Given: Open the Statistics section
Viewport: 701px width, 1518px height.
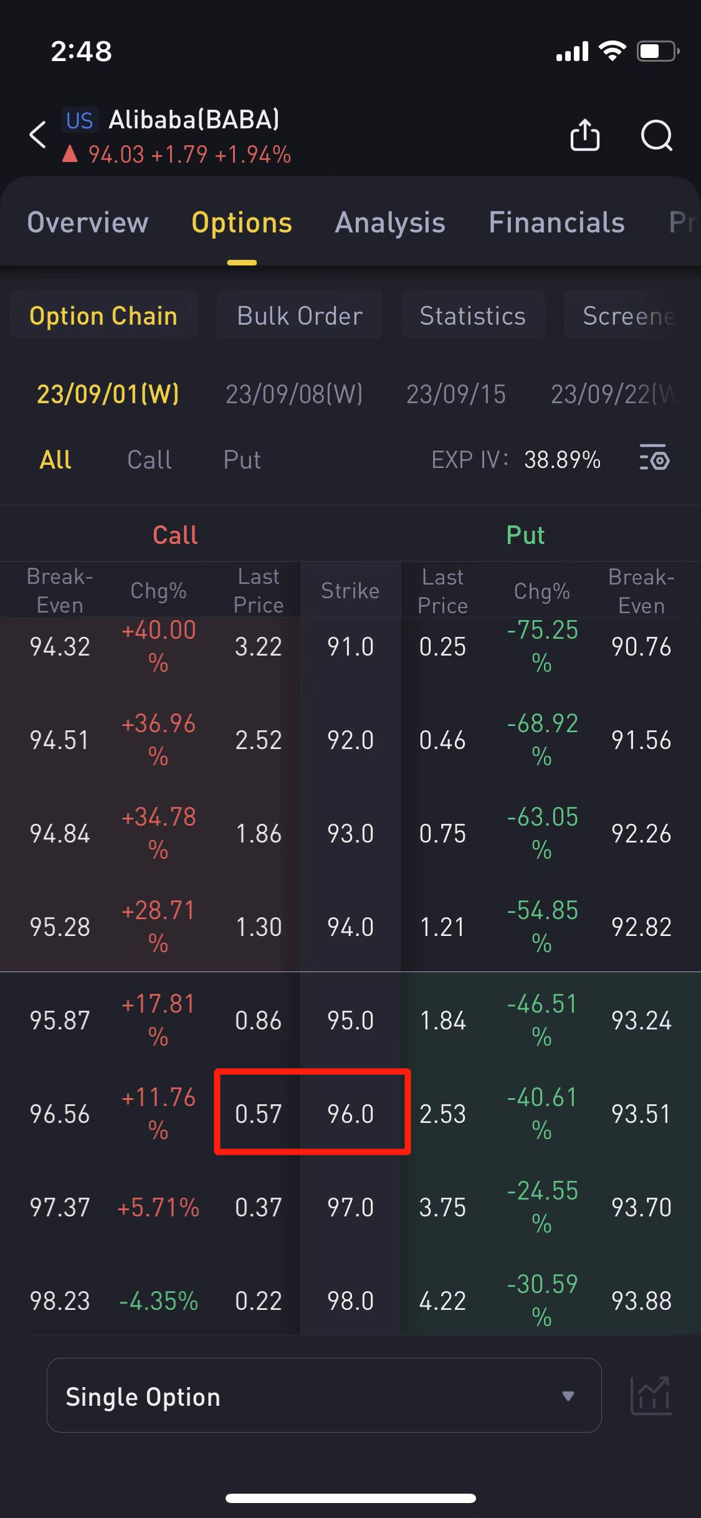Looking at the screenshot, I should (x=473, y=315).
